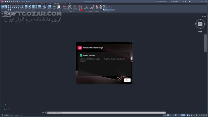Toggle Shift+Left Click Select option
The height and width of the screenshot is (117, 208).
click(109, 10)
